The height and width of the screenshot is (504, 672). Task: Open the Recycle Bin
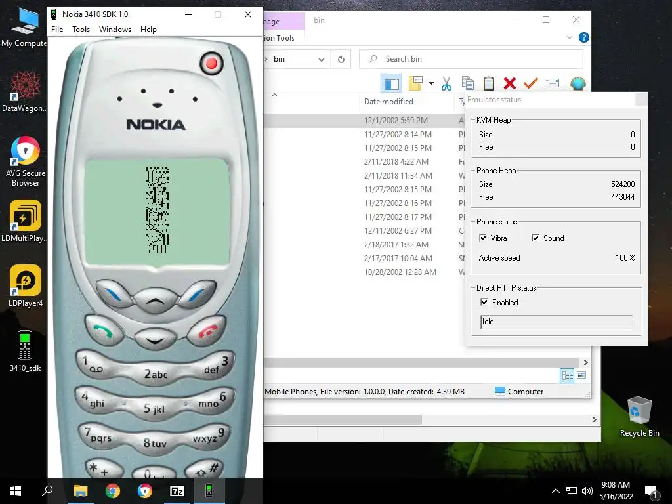639,417
